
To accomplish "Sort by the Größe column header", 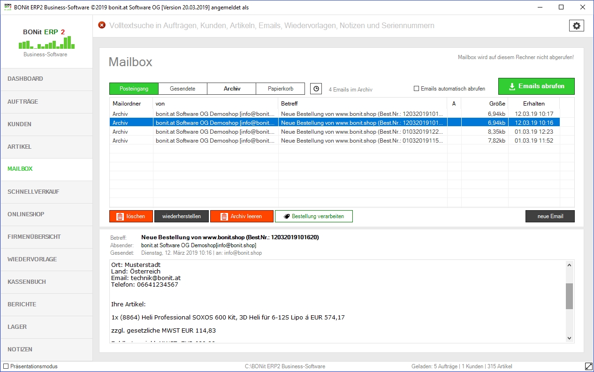I will 485,104.
